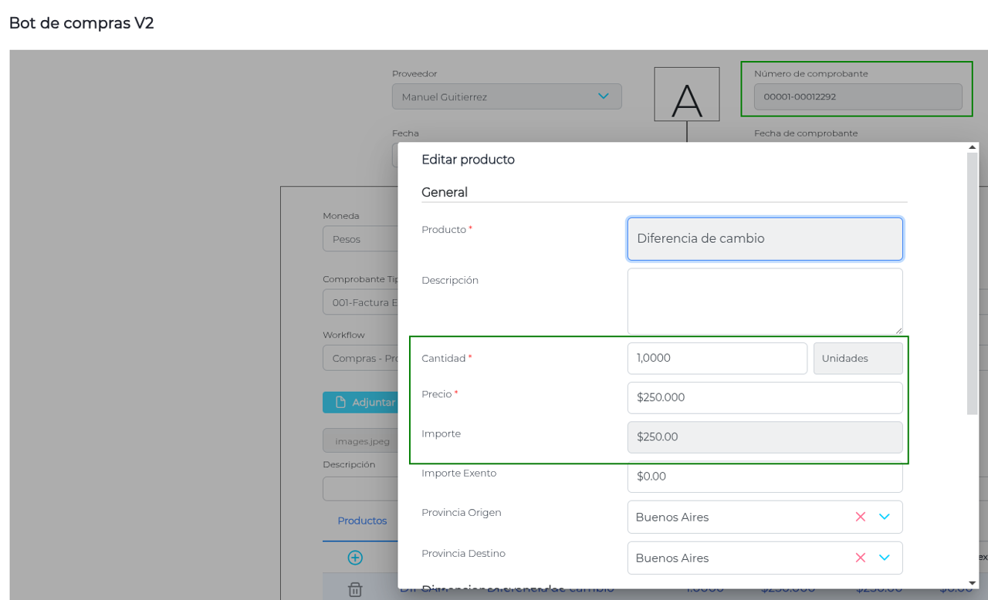This screenshot has width=988, height=600.
Task: Select the images.jpeg attached file
Action: (x=361, y=441)
